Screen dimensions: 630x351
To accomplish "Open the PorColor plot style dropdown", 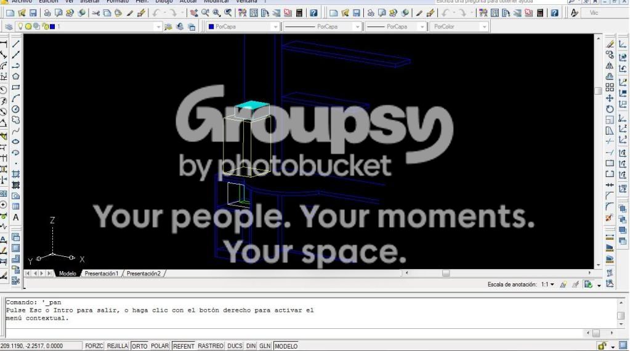I will [x=484, y=27].
